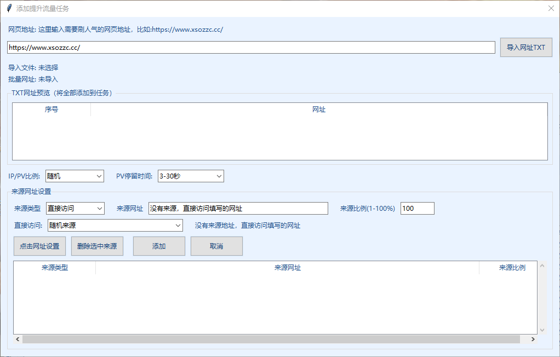Click the 来源网址 text field

click(x=238, y=208)
